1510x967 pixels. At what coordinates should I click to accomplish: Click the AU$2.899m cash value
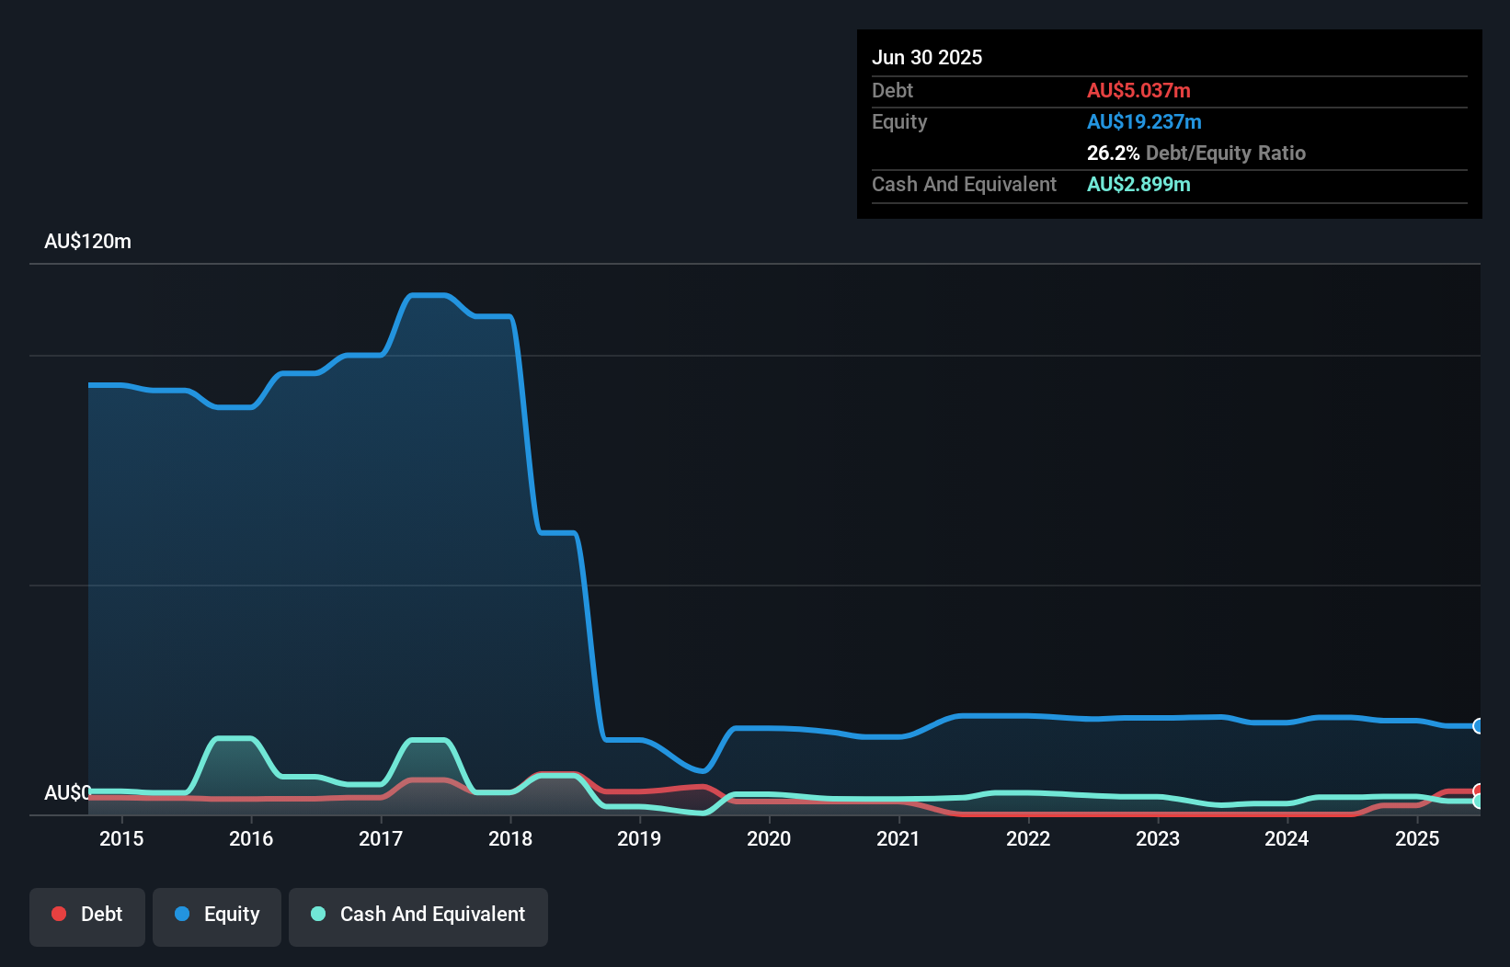[1138, 184]
